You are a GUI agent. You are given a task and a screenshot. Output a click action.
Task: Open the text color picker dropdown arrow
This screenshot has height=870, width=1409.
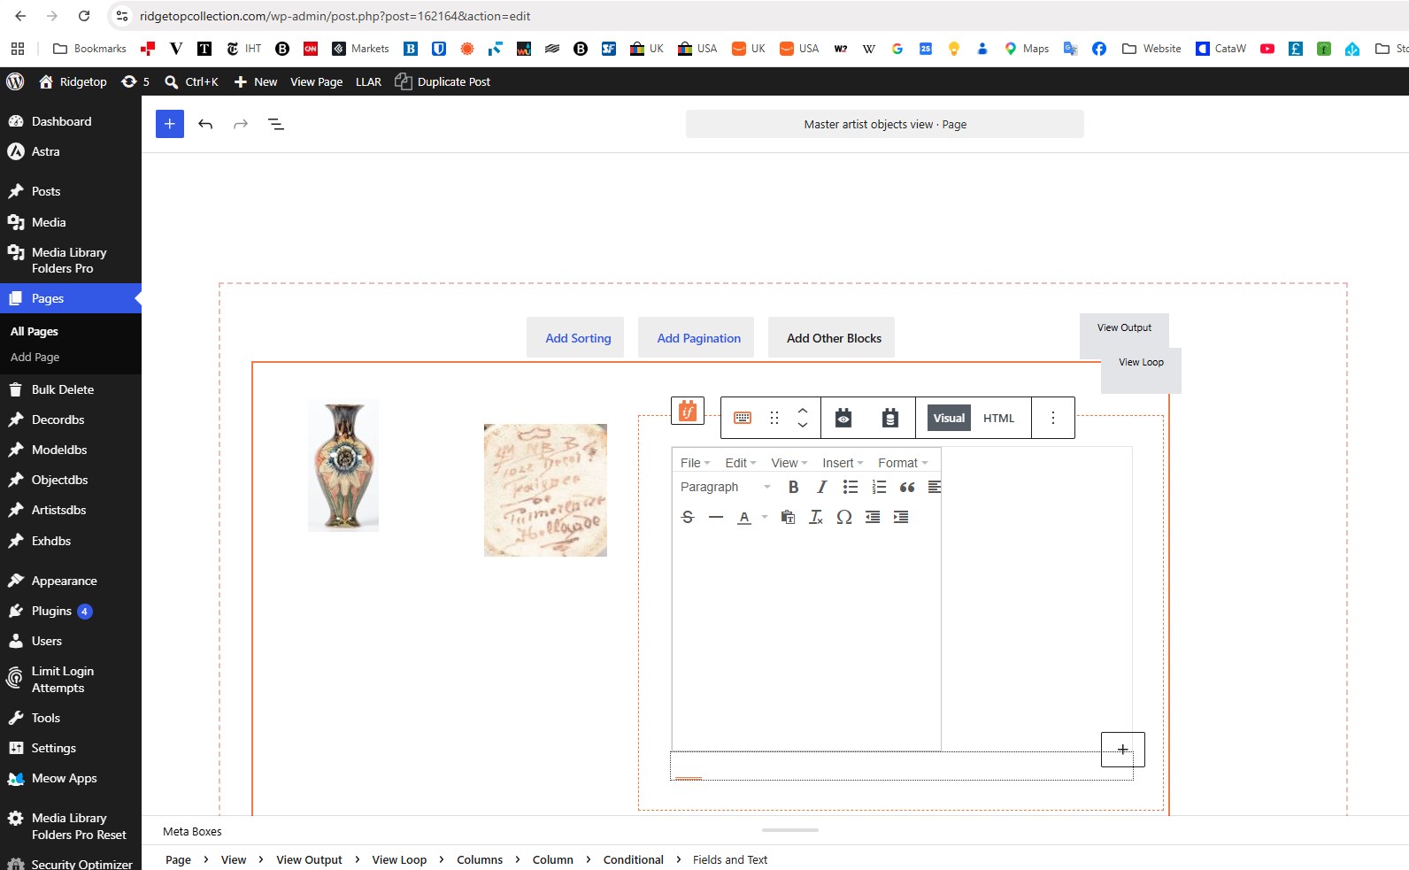[765, 517]
